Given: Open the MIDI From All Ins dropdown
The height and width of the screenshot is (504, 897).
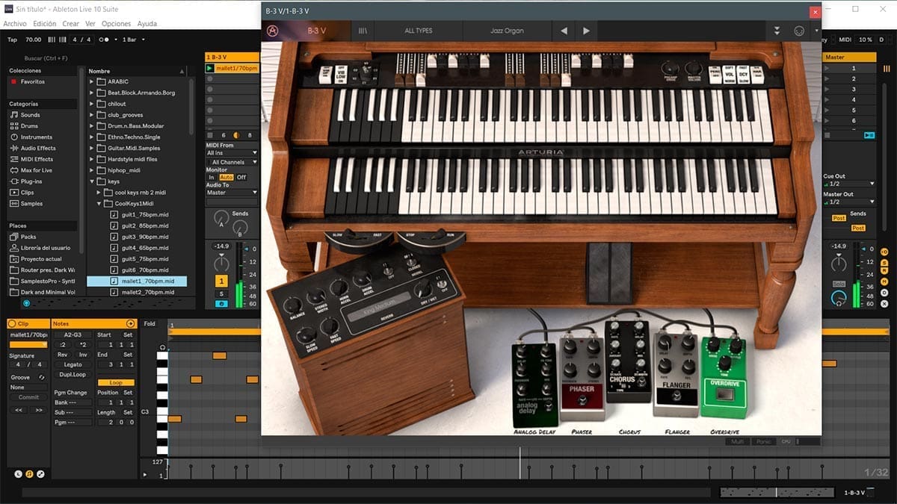Looking at the screenshot, I should pyautogui.click(x=232, y=153).
